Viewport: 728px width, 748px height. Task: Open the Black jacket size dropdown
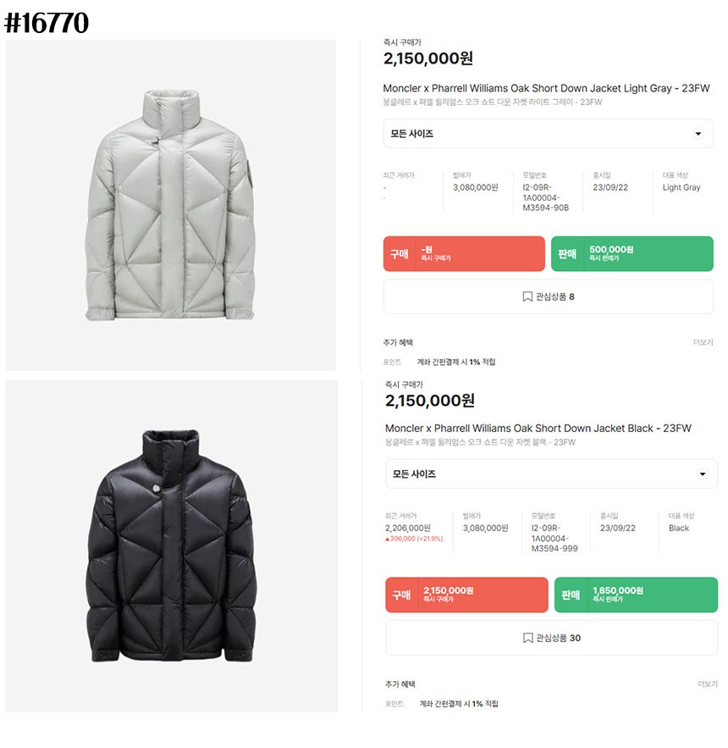551,474
